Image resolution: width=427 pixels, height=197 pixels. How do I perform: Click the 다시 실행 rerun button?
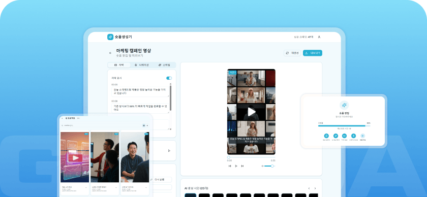[x=161, y=180]
